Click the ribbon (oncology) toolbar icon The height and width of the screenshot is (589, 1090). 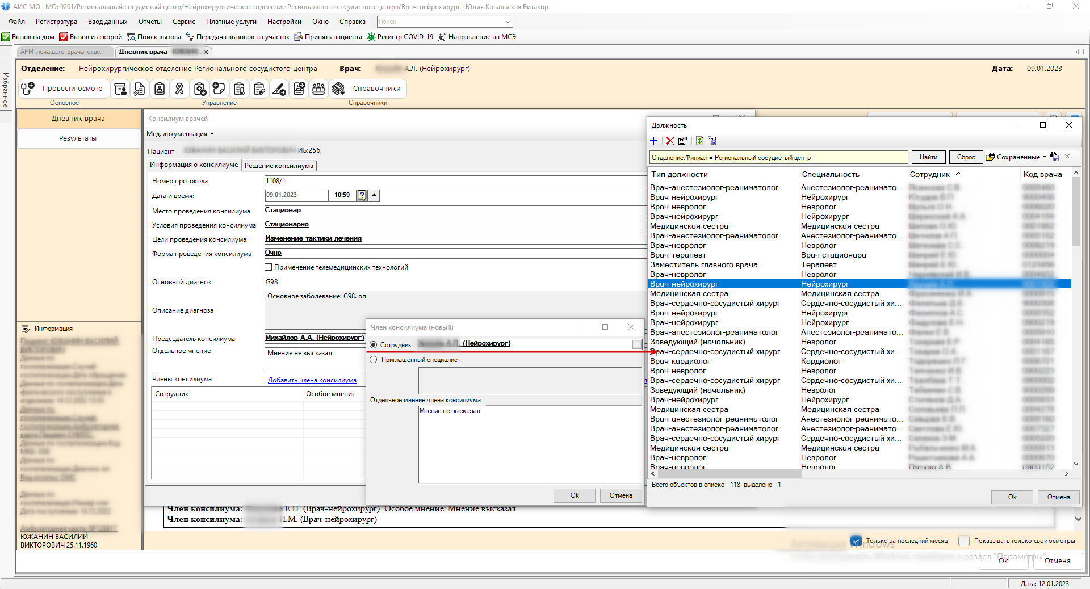coord(179,89)
